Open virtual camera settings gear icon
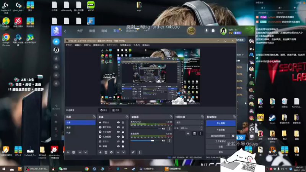Viewport: 306px width, 172px height. pyautogui.click(x=233, y=136)
